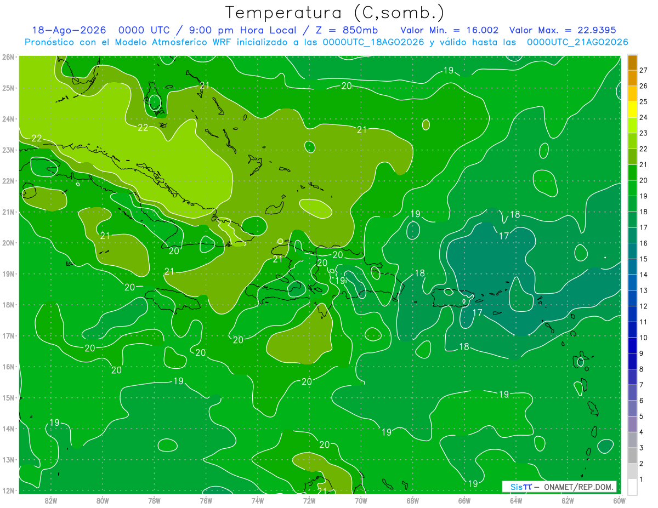Click the legend scale label '14'
Image resolution: width=658 pixels, height=508 pixels.
tap(643, 275)
